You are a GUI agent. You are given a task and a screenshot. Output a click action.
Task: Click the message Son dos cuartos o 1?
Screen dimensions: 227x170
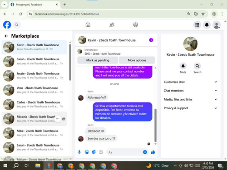pyautogui.click(x=101, y=138)
